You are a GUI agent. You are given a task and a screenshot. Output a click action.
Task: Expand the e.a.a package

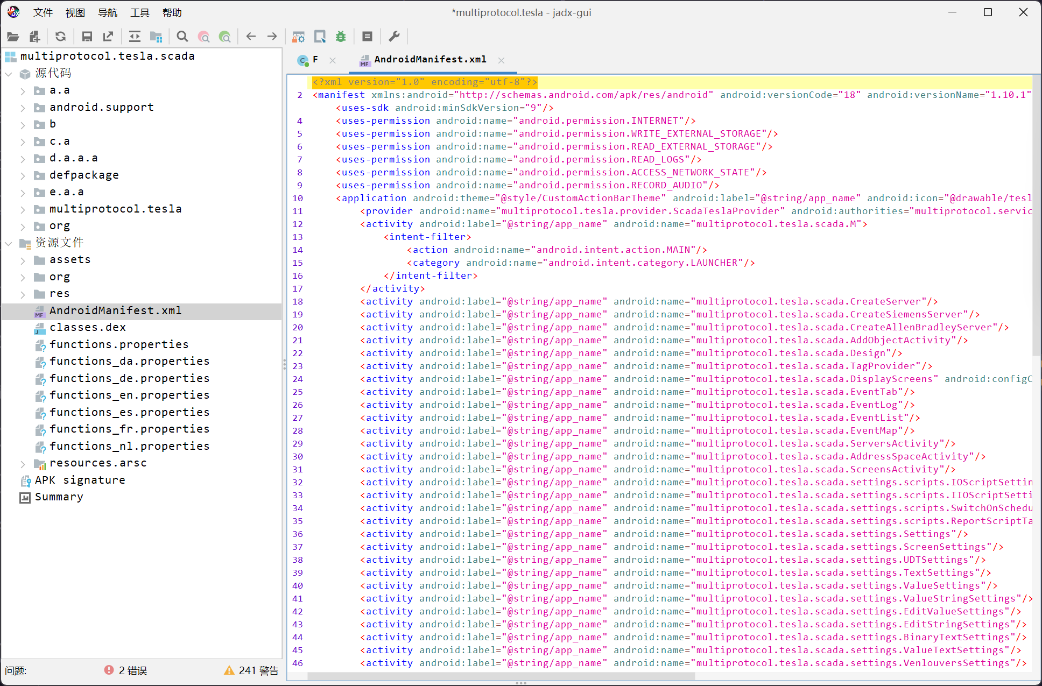pyautogui.click(x=23, y=193)
